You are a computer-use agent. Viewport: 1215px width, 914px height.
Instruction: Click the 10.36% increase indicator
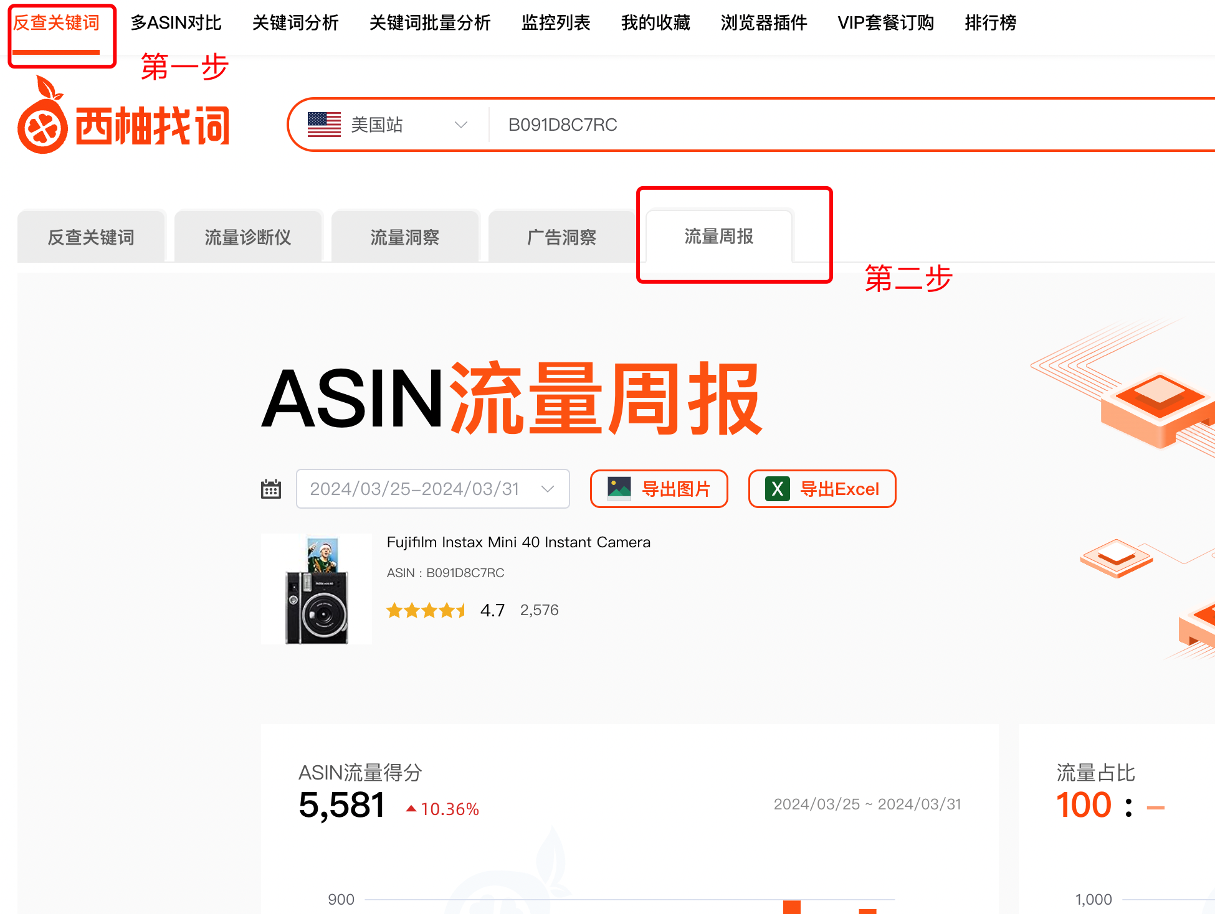(442, 809)
